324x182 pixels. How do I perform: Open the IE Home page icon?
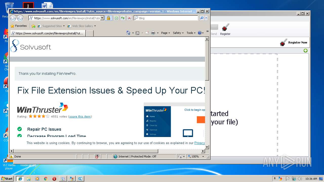tap(128, 33)
